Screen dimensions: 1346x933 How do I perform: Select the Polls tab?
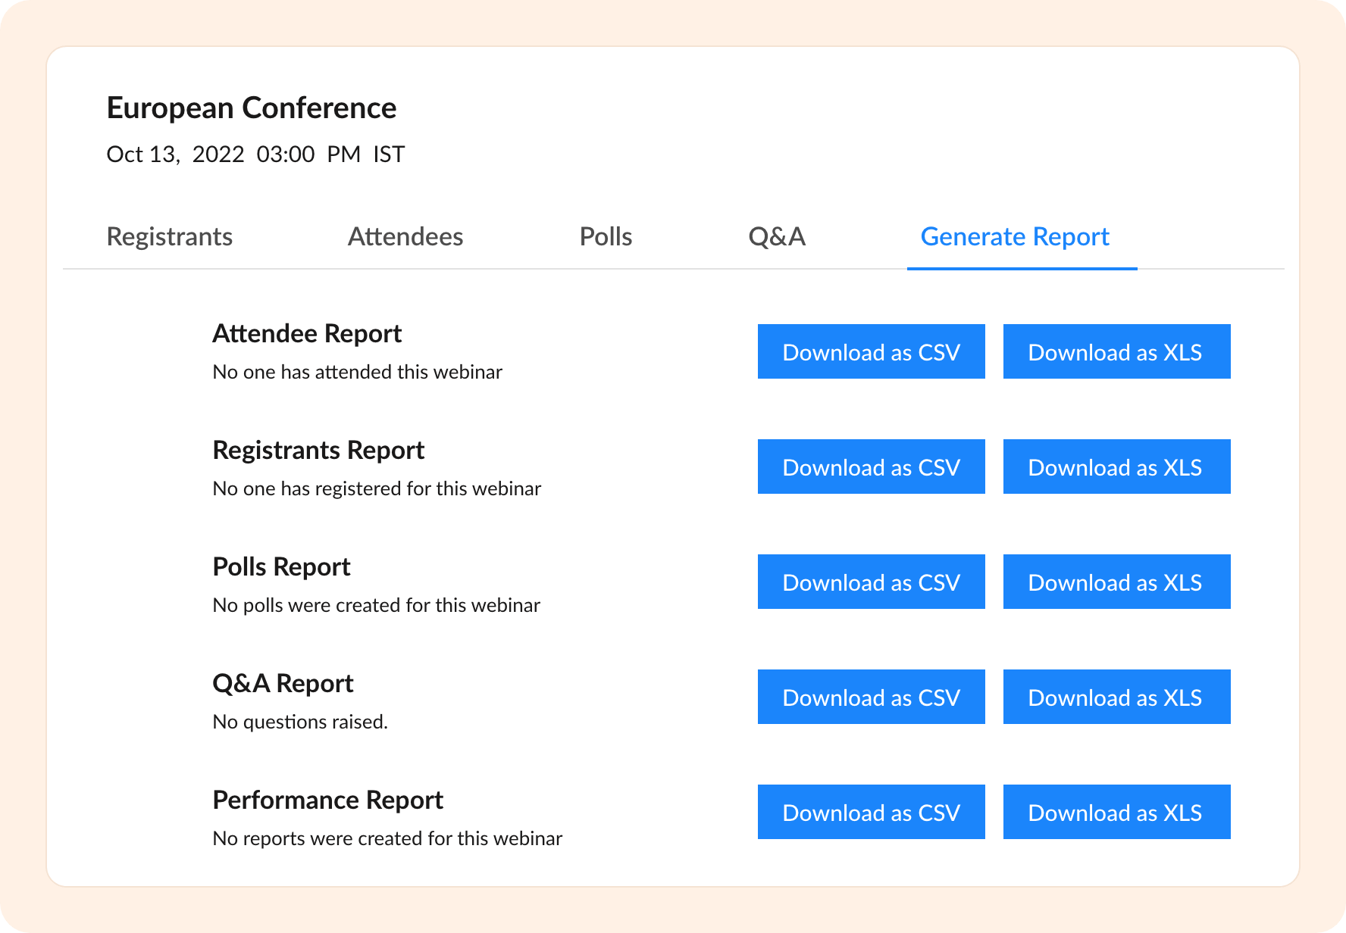606,237
